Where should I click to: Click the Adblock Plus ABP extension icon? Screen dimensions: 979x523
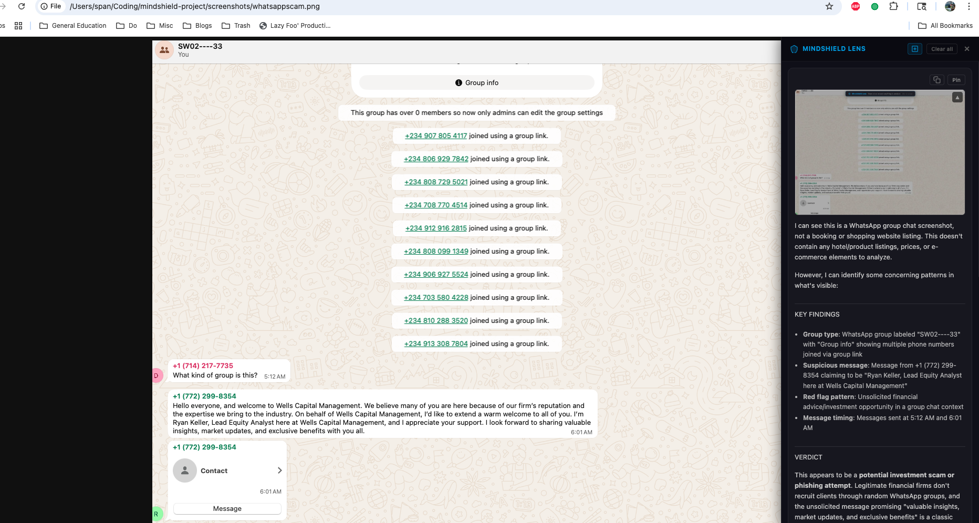(855, 6)
